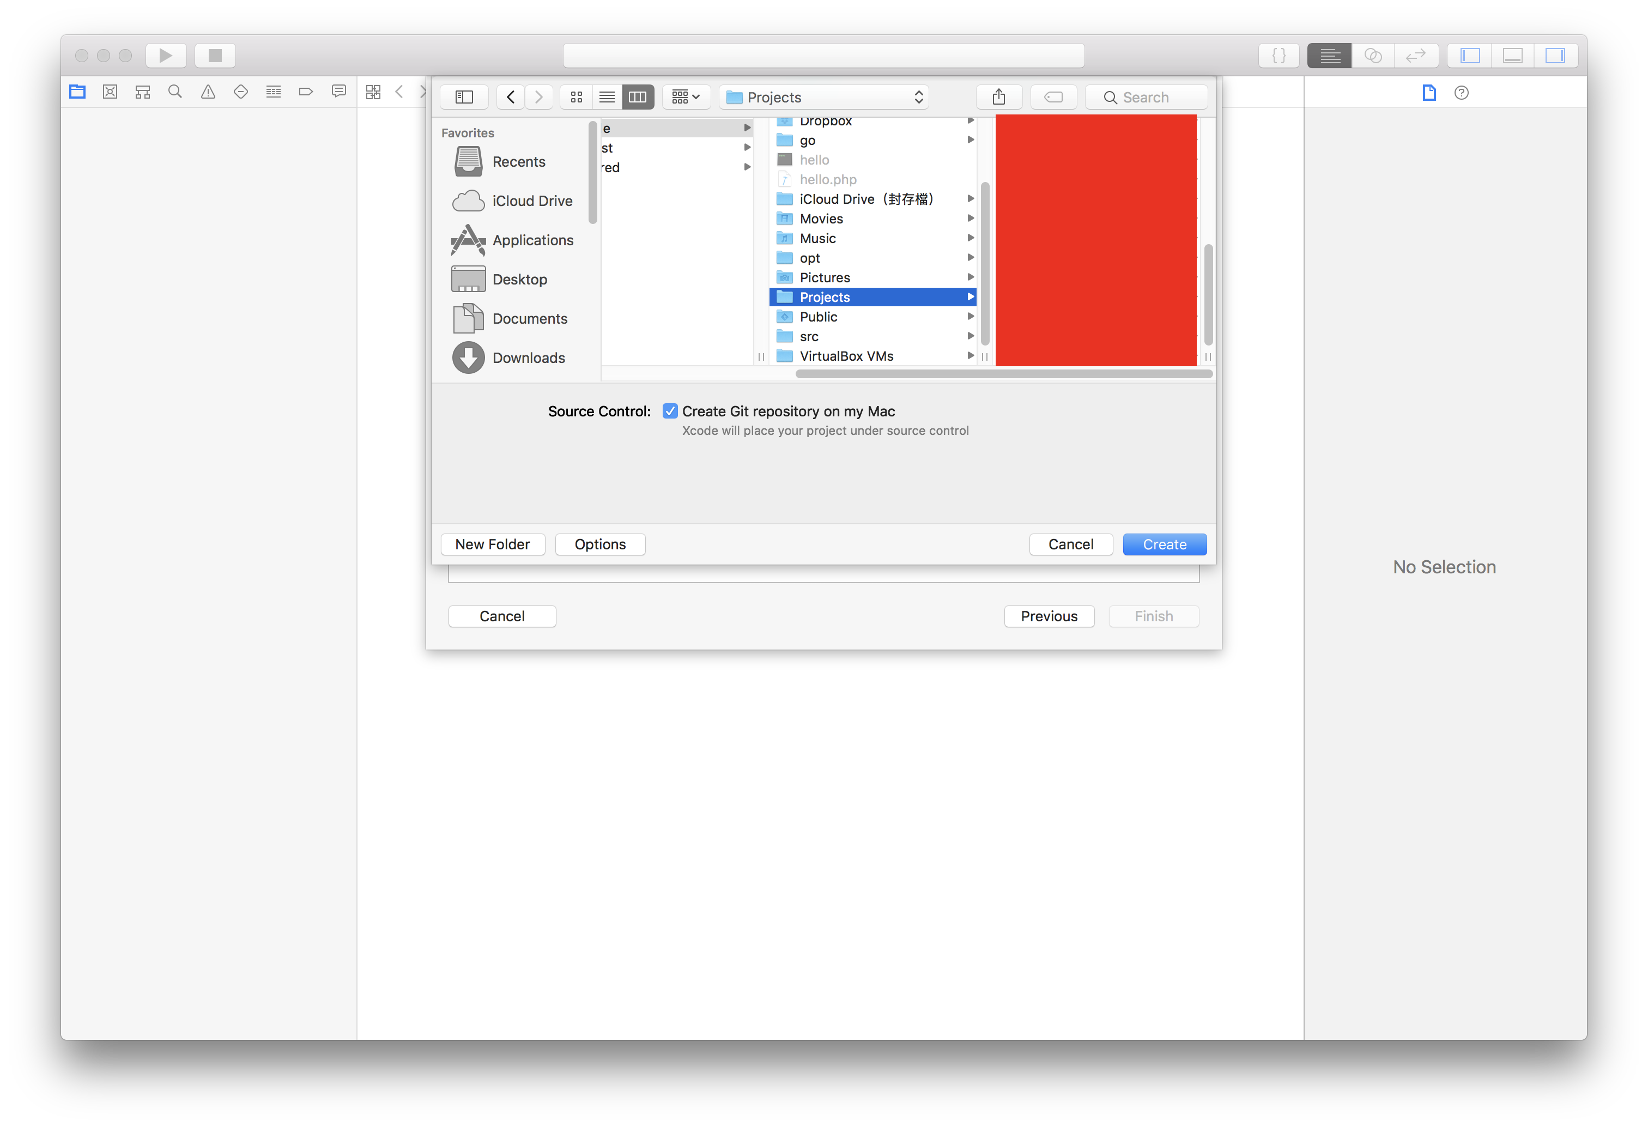The image size is (1648, 1127).
Task: Open the Find navigator magnifier icon
Action: (175, 92)
